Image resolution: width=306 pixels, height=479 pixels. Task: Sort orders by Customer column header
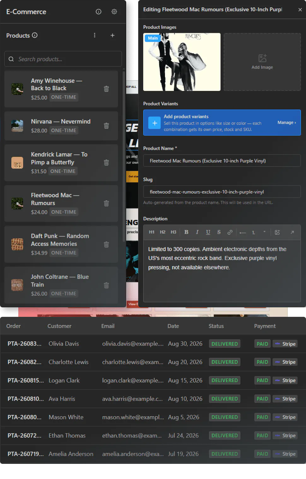(59, 326)
